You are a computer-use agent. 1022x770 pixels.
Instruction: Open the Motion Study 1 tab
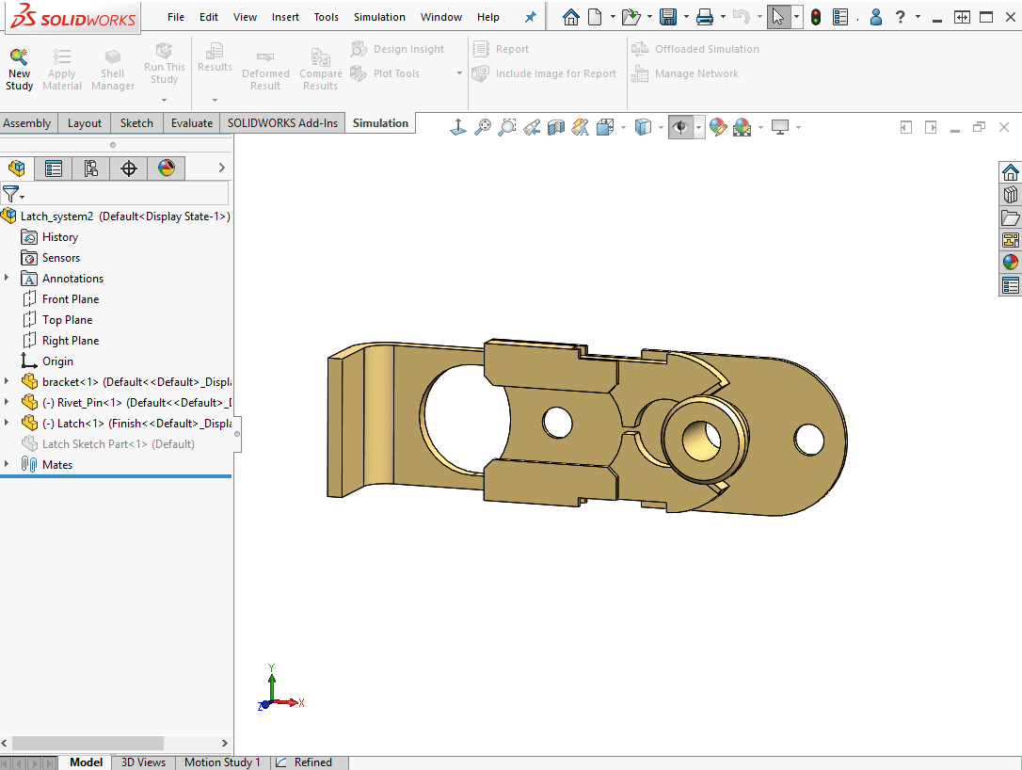[222, 762]
